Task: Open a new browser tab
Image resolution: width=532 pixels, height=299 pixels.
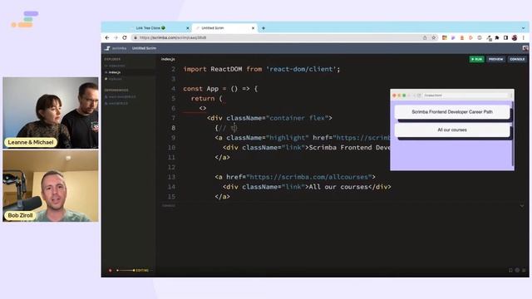Action: [264, 28]
